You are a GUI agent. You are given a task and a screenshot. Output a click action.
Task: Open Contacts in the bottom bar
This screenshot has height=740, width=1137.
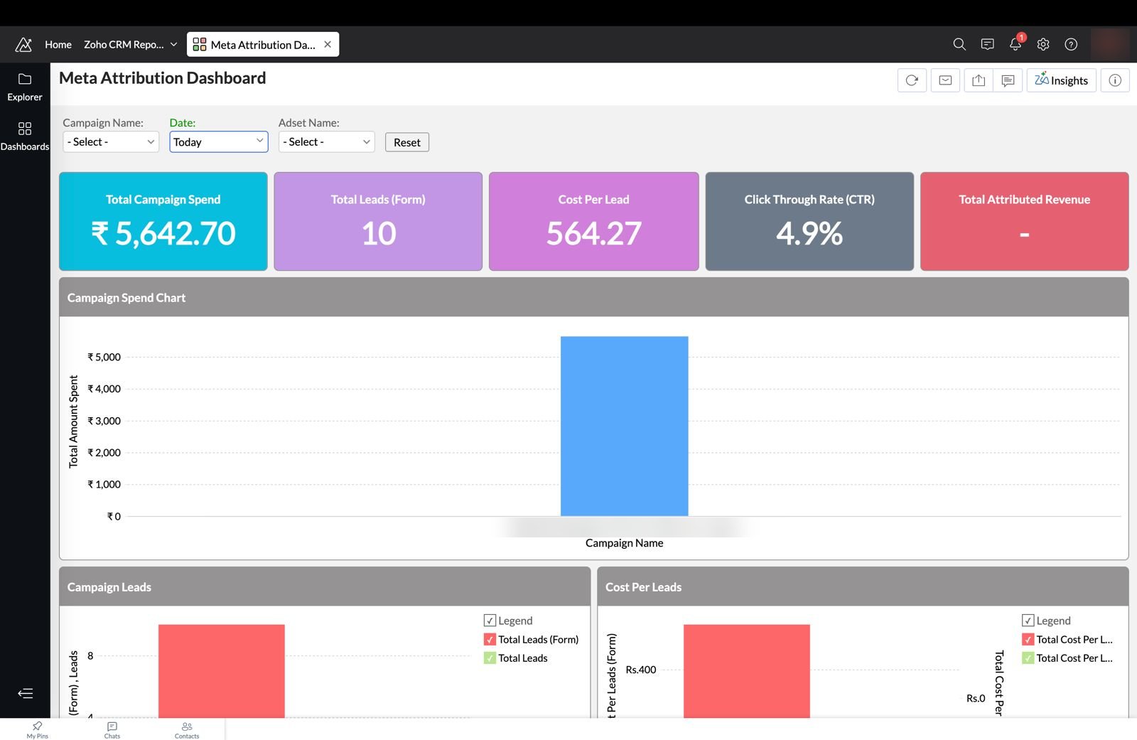point(187,729)
